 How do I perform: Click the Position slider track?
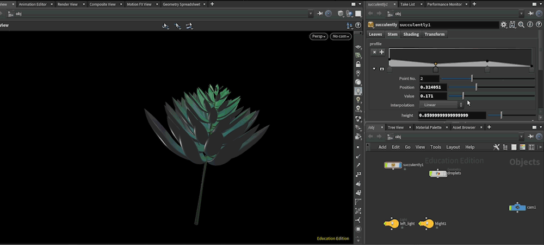tap(492, 87)
